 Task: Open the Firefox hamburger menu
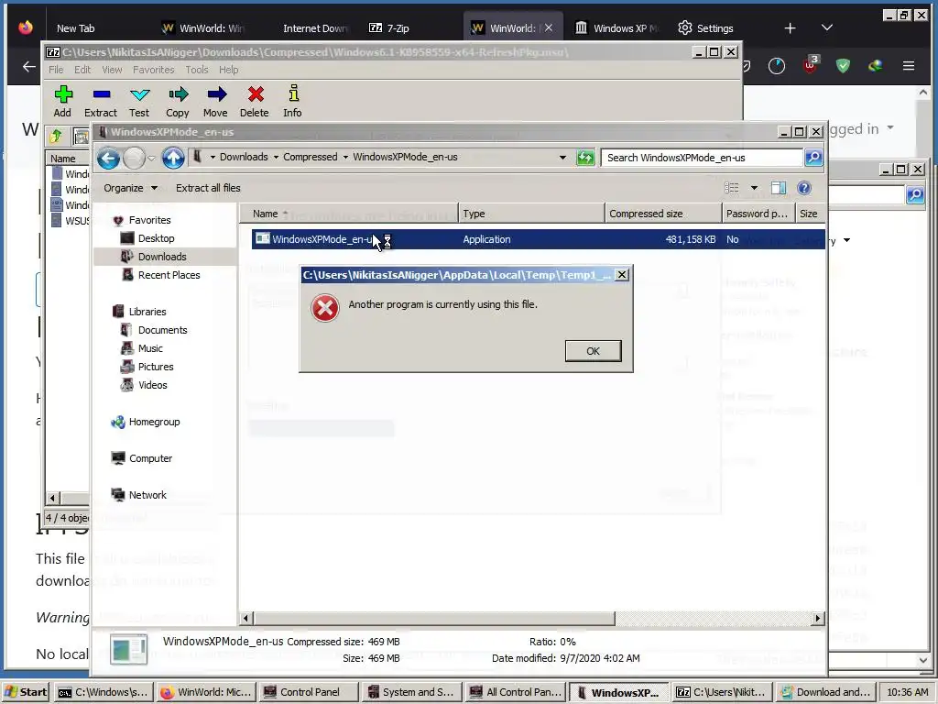tap(908, 66)
